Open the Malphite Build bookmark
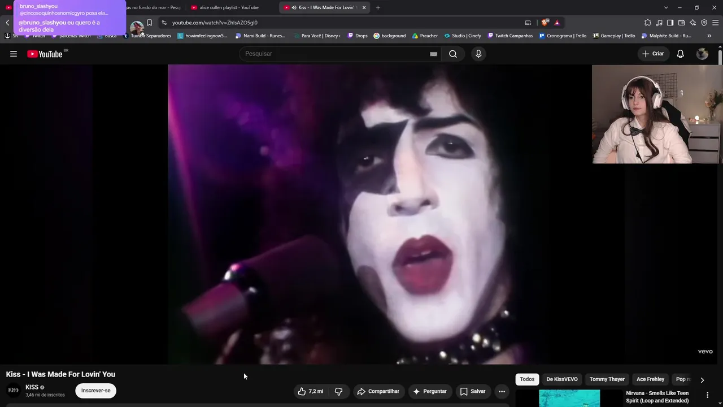Screen dimensions: 723x407 pyautogui.click(x=667, y=36)
